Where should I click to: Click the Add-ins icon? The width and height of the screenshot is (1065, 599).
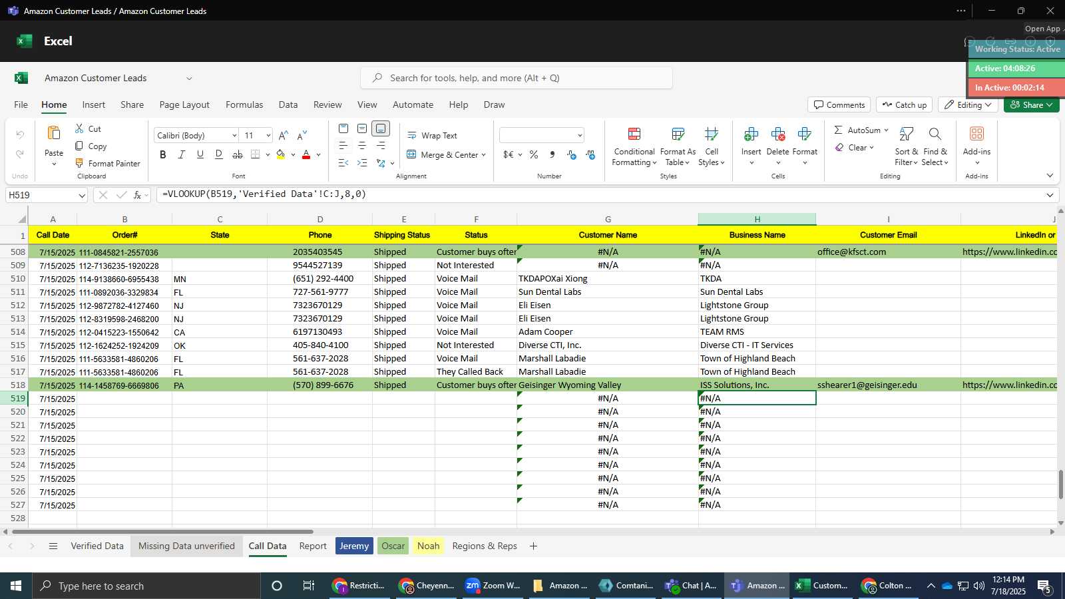coord(976,134)
